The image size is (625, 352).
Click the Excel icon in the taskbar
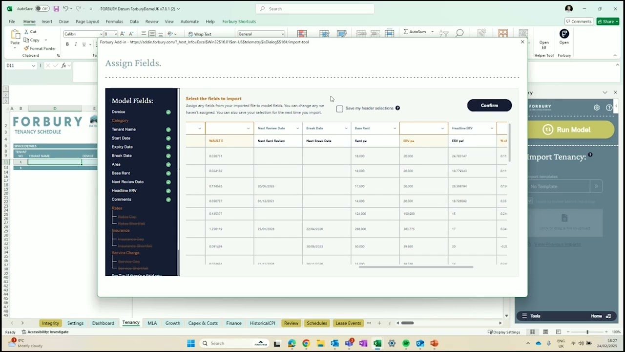coord(377,343)
